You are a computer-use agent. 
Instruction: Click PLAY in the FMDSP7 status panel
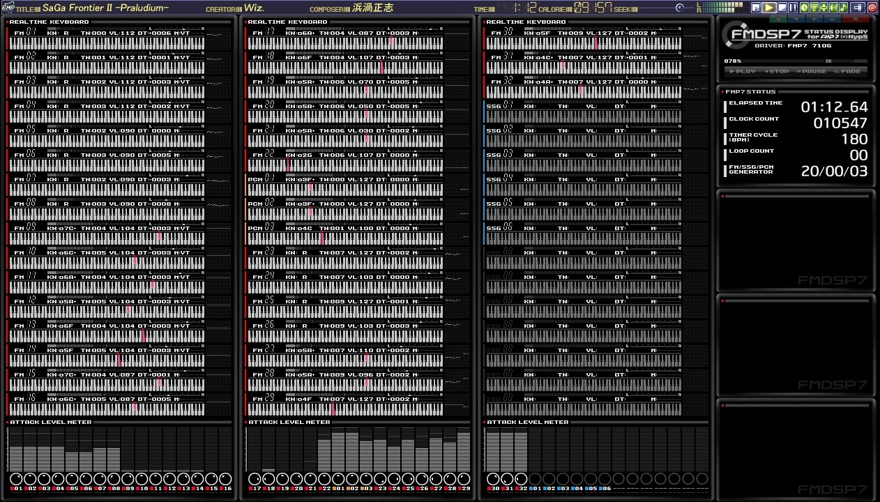[x=742, y=71]
